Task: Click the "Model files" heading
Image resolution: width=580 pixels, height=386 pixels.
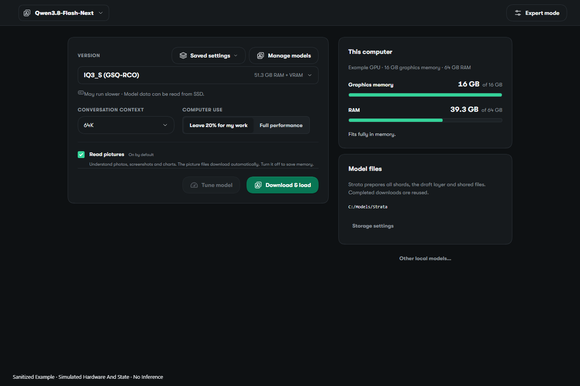Action: pos(365,169)
